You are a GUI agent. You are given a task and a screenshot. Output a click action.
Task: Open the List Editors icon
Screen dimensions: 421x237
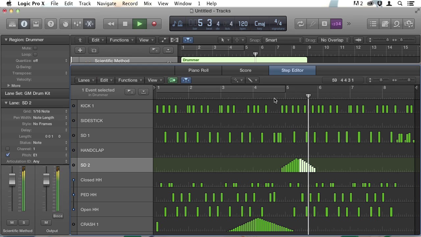pyautogui.click(x=373, y=24)
